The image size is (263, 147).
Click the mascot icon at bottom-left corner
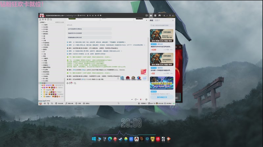40,104
